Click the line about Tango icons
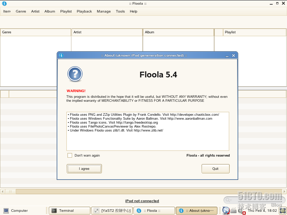Image resolution: width=287 pixels, height=215 pixels. coord(113,123)
